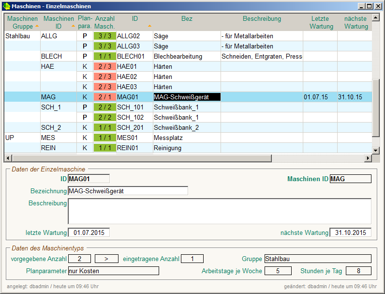Click the angelegt dbadmin status text
Image resolution: width=385 pixels, height=294 pixels.
coord(53,286)
